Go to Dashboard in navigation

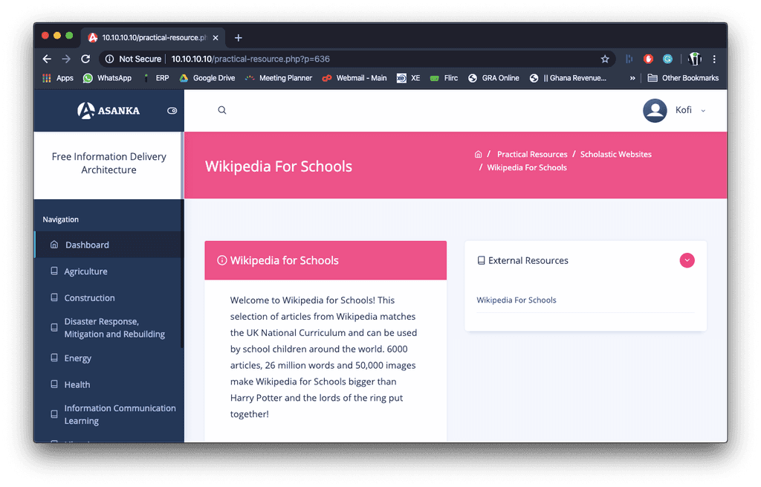point(109,245)
